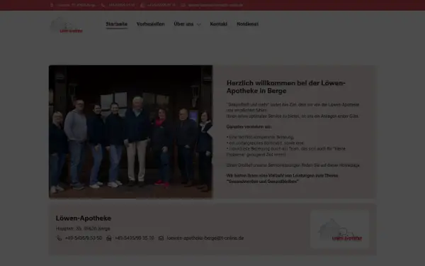Click fax number +49-5435/95 35 10
The image size is (425, 266).
click(x=135, y=238)
